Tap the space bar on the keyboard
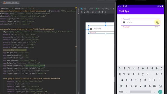The height and width of the screenshot is (94, 167). coord(140,92)
